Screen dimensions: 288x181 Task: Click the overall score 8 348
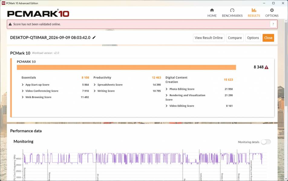259,67
